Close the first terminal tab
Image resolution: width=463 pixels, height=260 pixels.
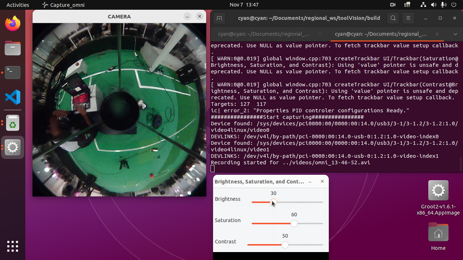click(320, 34)
